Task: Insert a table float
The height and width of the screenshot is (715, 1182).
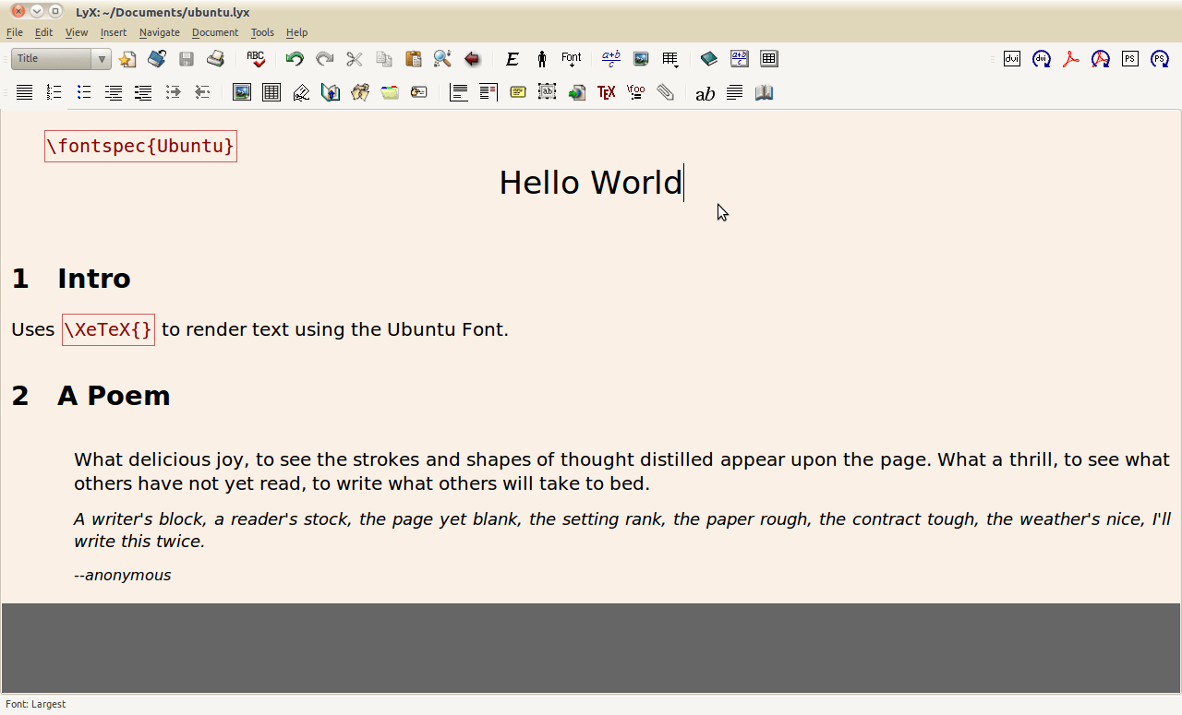Action: [271, 92]
